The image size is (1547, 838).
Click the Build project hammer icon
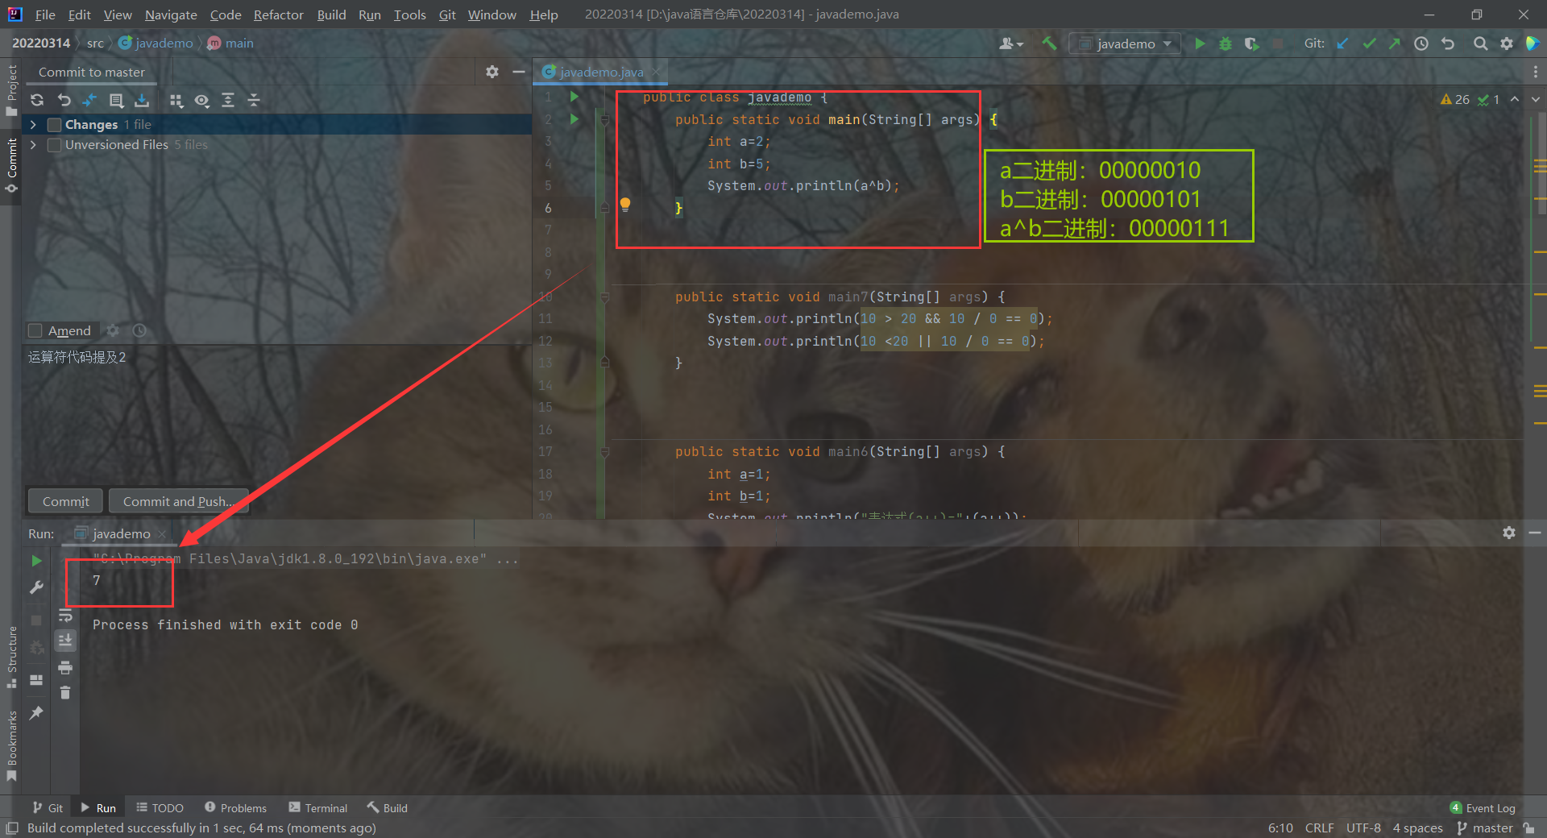(x=1049, y=44)
